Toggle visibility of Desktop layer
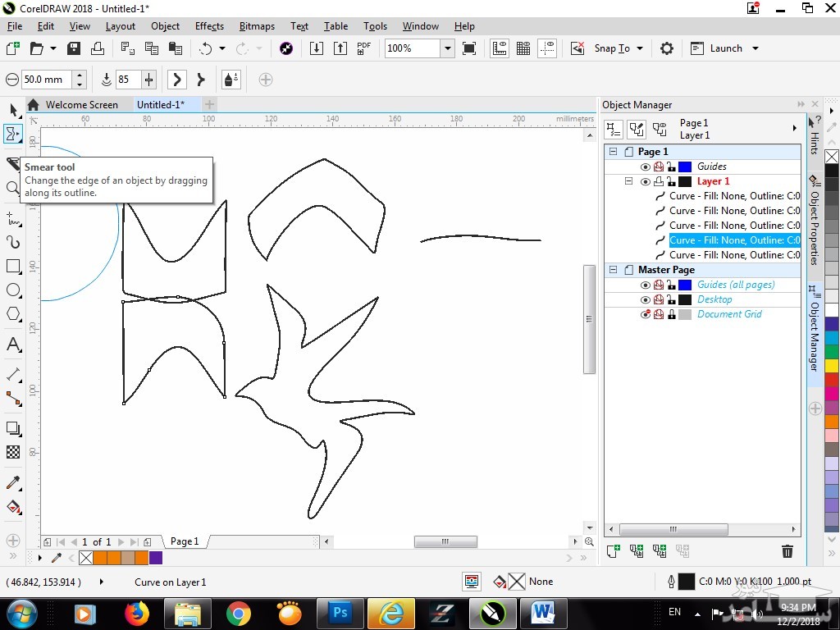 coord(646,299)
